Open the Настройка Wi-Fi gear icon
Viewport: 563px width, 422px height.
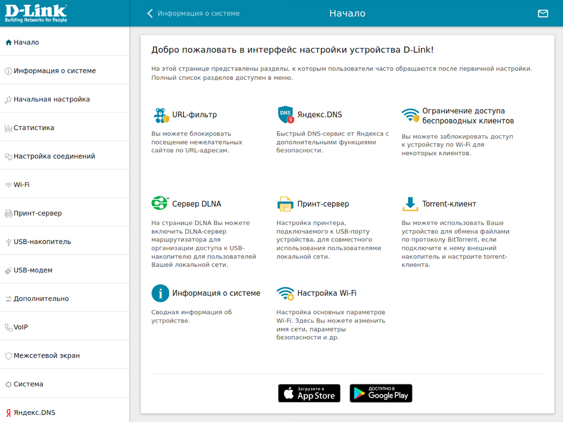click(285, 294)
